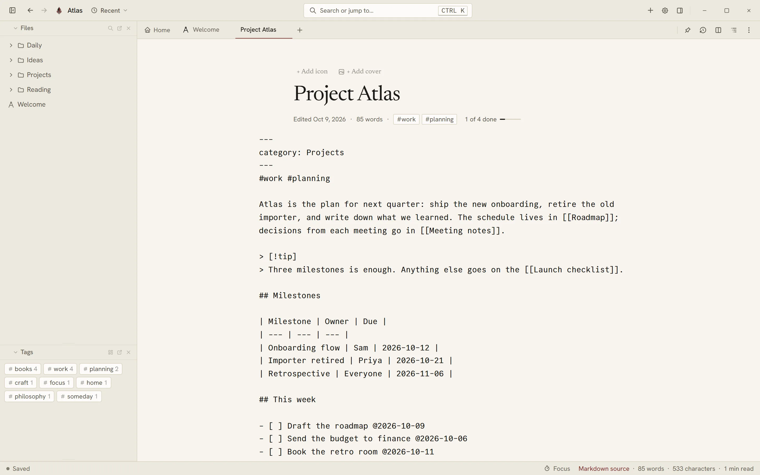Click the + Add icon button

click(312, 71)
